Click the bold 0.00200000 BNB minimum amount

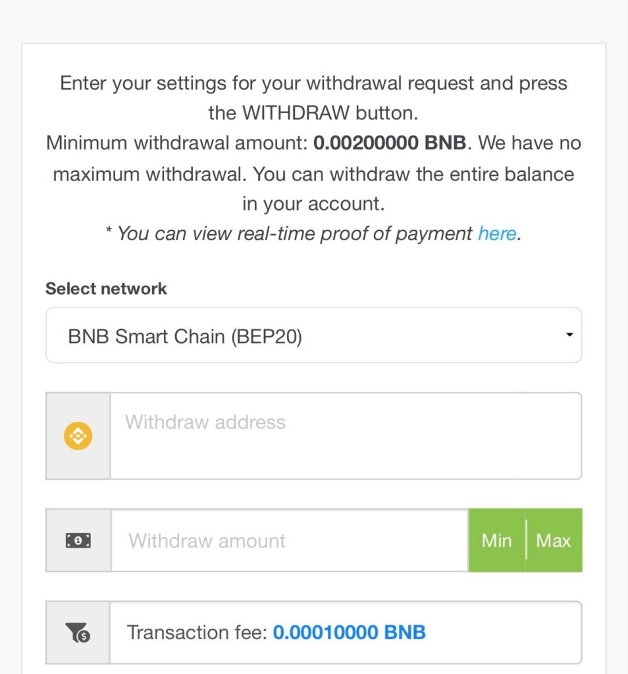click(x=390, y=143)
